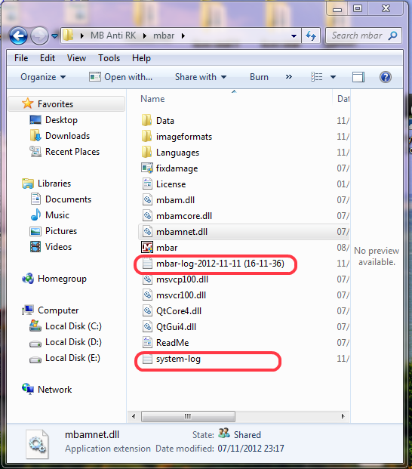Expand the Organize dropdown
Image resolution: width=412 pixels, height=469 pixels.
[x=43, y=77]
